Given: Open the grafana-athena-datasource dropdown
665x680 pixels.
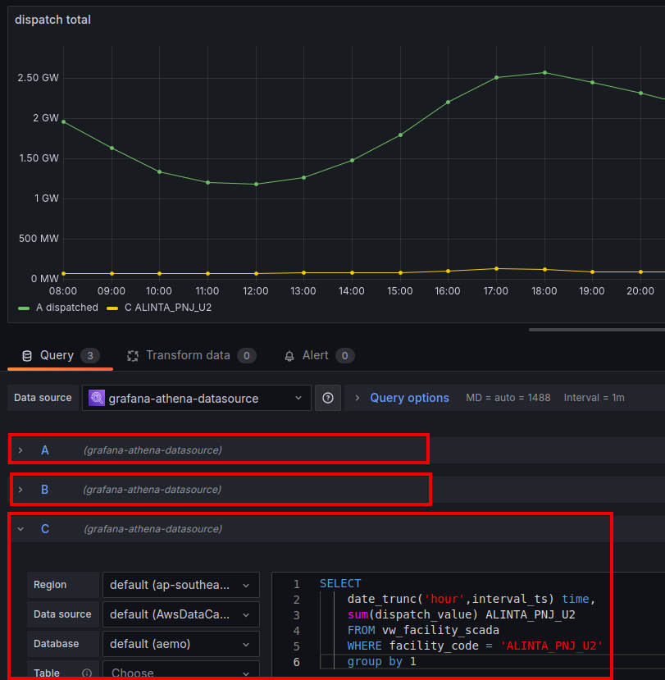Looking at the screenshot, I should tap(196, 398).
